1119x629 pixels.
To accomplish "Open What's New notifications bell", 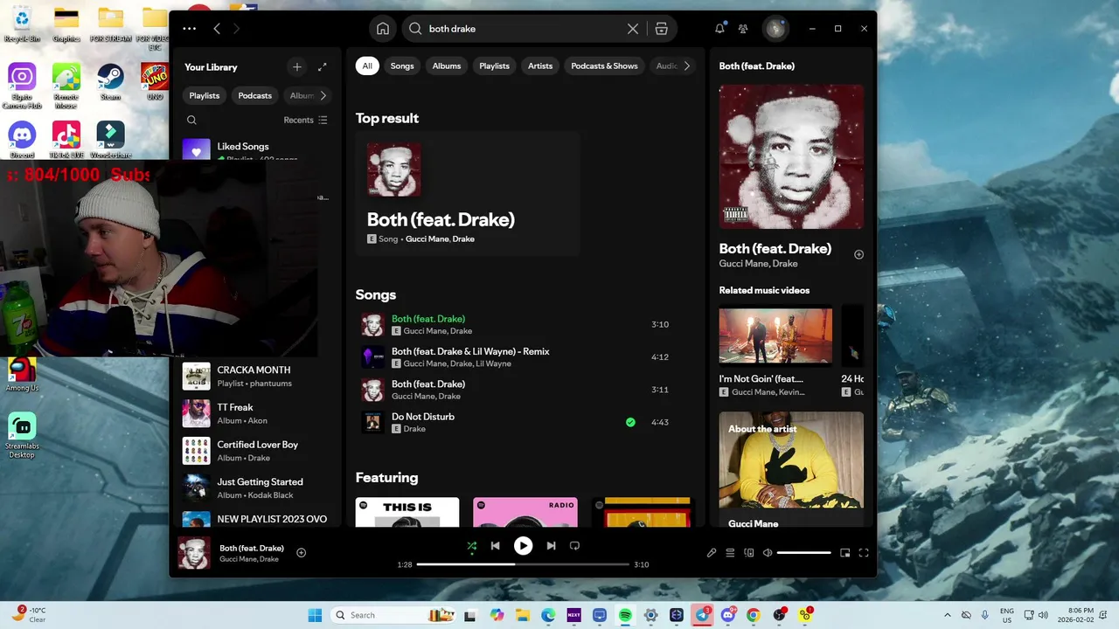I will click(719, 29).
